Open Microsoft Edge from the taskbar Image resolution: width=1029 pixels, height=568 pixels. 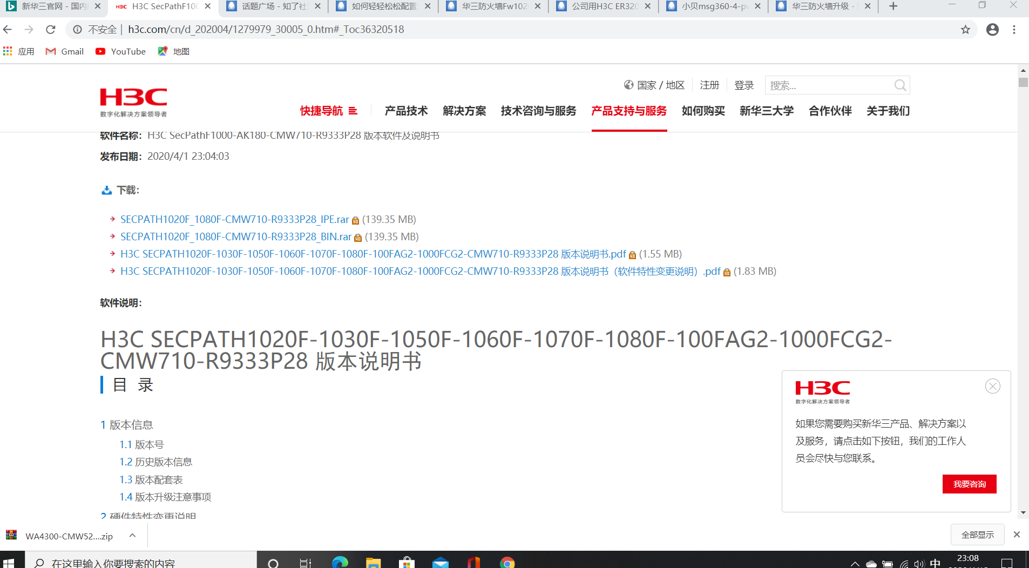(x=340, y=562)
